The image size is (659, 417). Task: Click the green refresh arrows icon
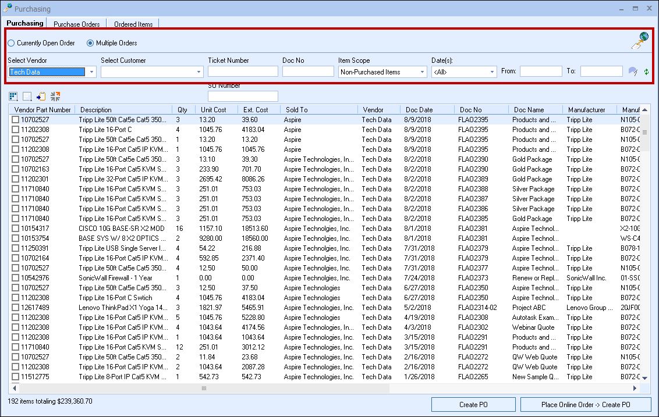[646, 72]
